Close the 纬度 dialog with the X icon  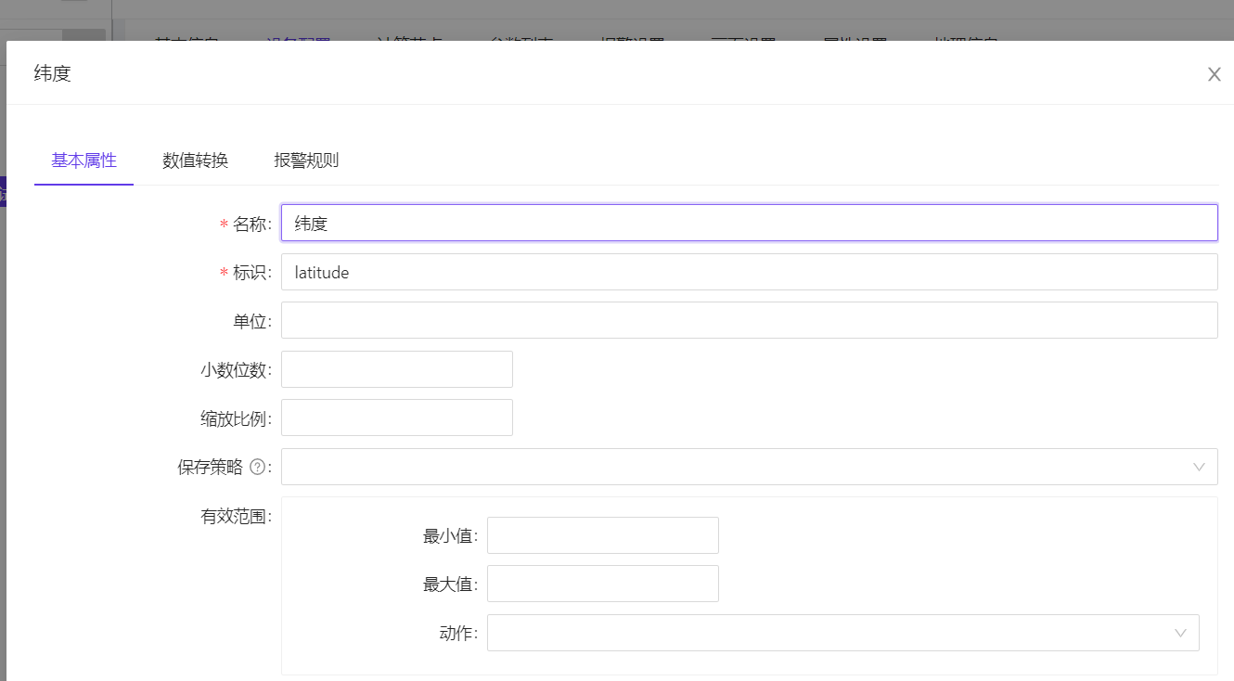coord(1214,74)
